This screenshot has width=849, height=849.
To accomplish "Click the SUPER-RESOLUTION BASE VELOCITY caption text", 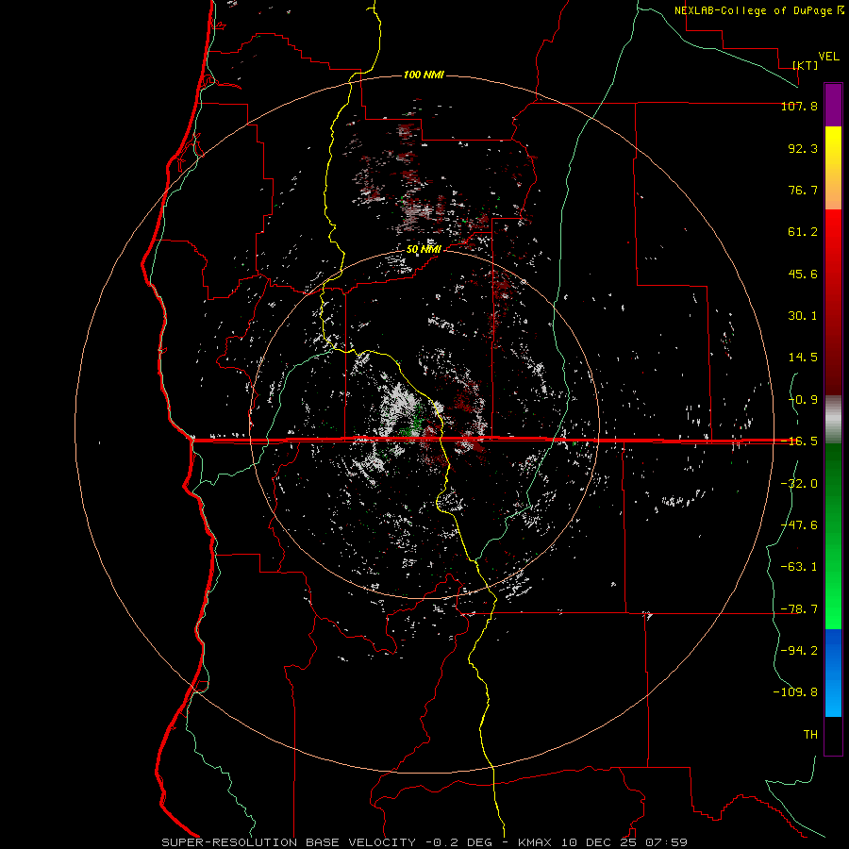I will tap(289, 842).
